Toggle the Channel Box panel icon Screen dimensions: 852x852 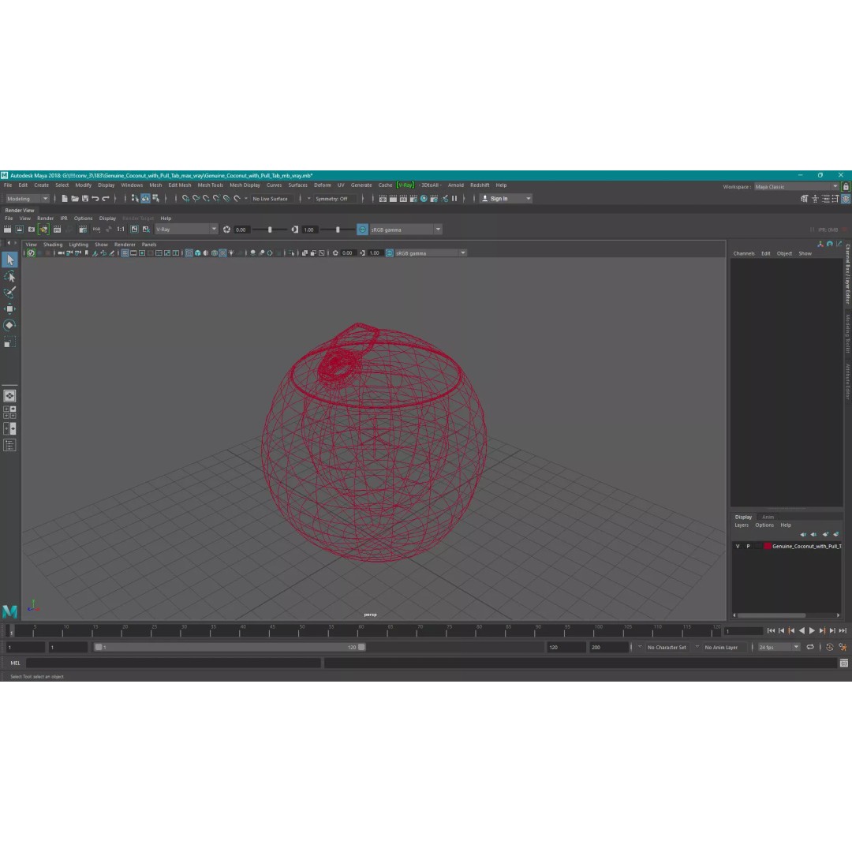coord(846,199)
